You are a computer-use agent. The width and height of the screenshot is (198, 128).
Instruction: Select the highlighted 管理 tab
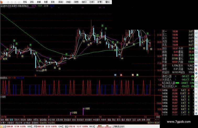point(11,120)
